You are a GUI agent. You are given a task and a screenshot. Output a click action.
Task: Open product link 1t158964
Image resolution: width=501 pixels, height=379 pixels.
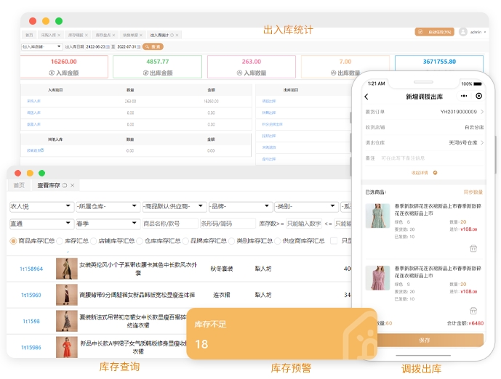pos(31,269)
